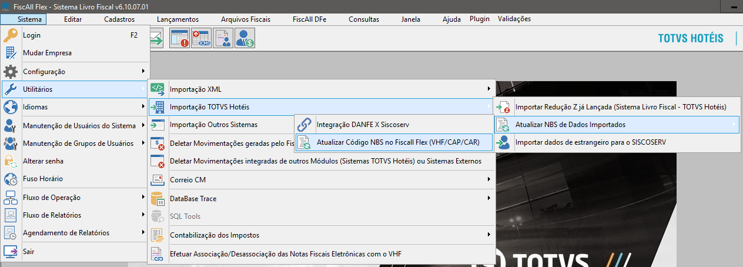
Task: Open the Plugin menu
Action: tap(480, 19)
